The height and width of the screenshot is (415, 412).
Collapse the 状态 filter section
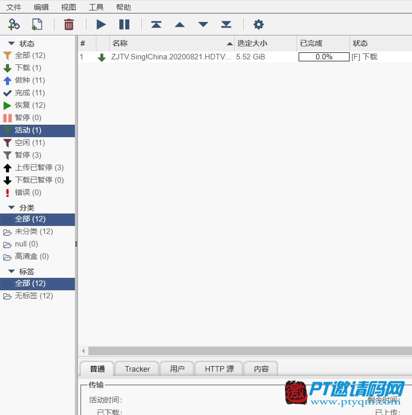11,43
